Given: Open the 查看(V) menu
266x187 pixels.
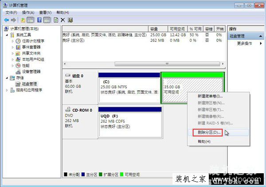Looking at the screenshot, I should pos(45,12).
